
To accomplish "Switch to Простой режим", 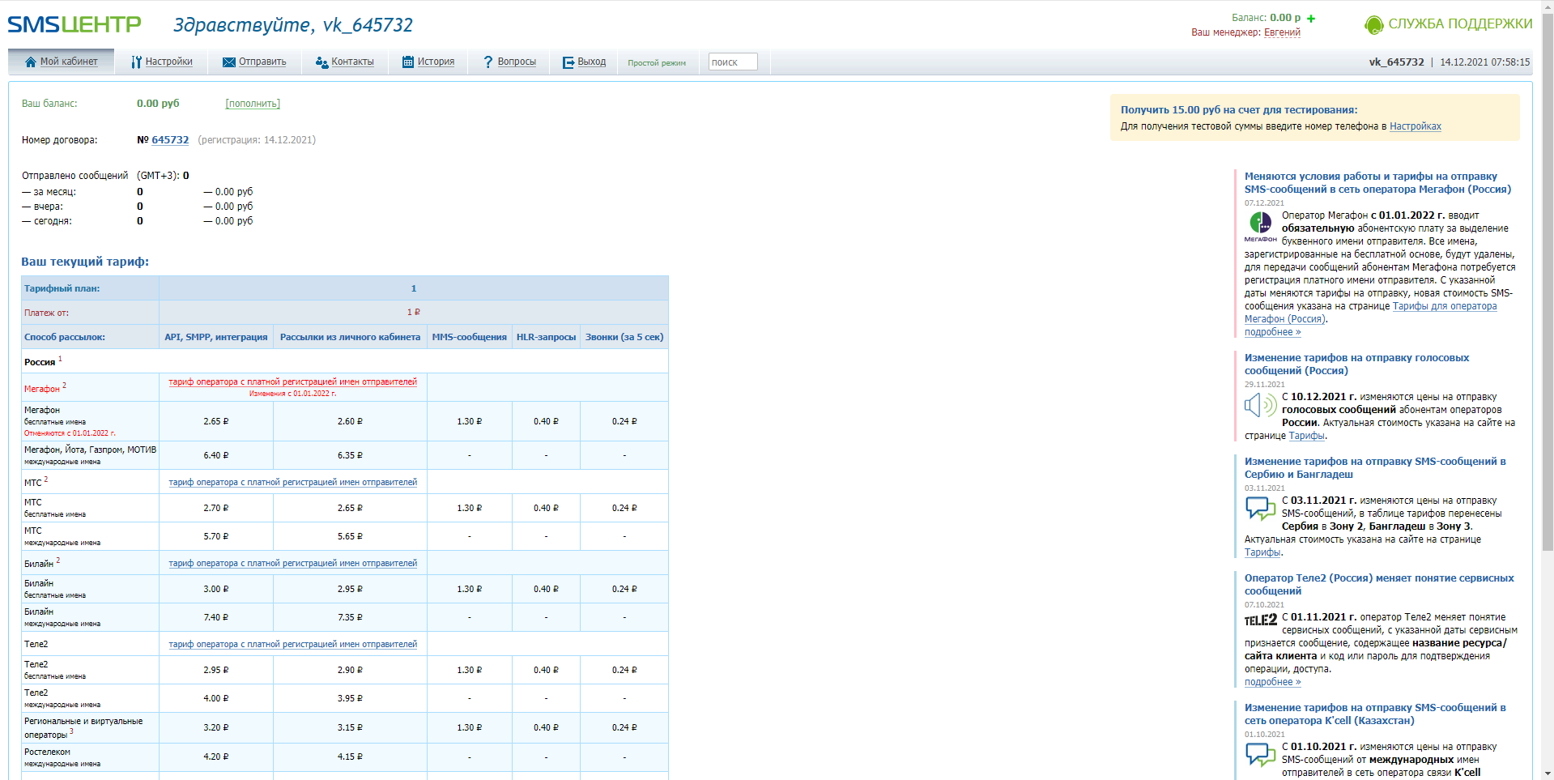I will click(x=657, y=63).
